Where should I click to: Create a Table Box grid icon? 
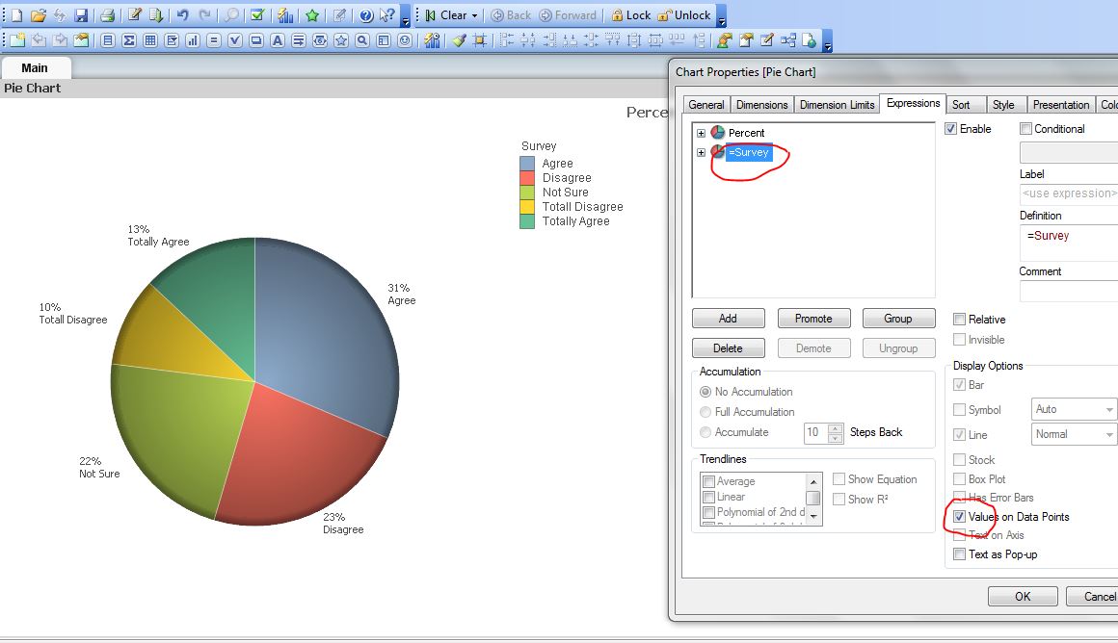149,40
